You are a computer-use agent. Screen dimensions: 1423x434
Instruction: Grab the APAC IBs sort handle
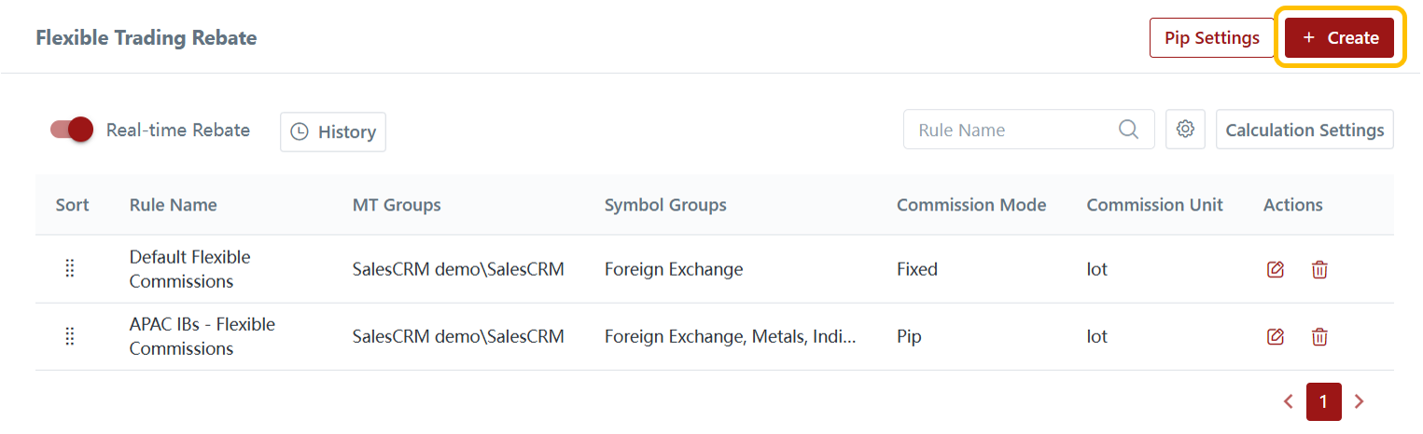point(69,336)
